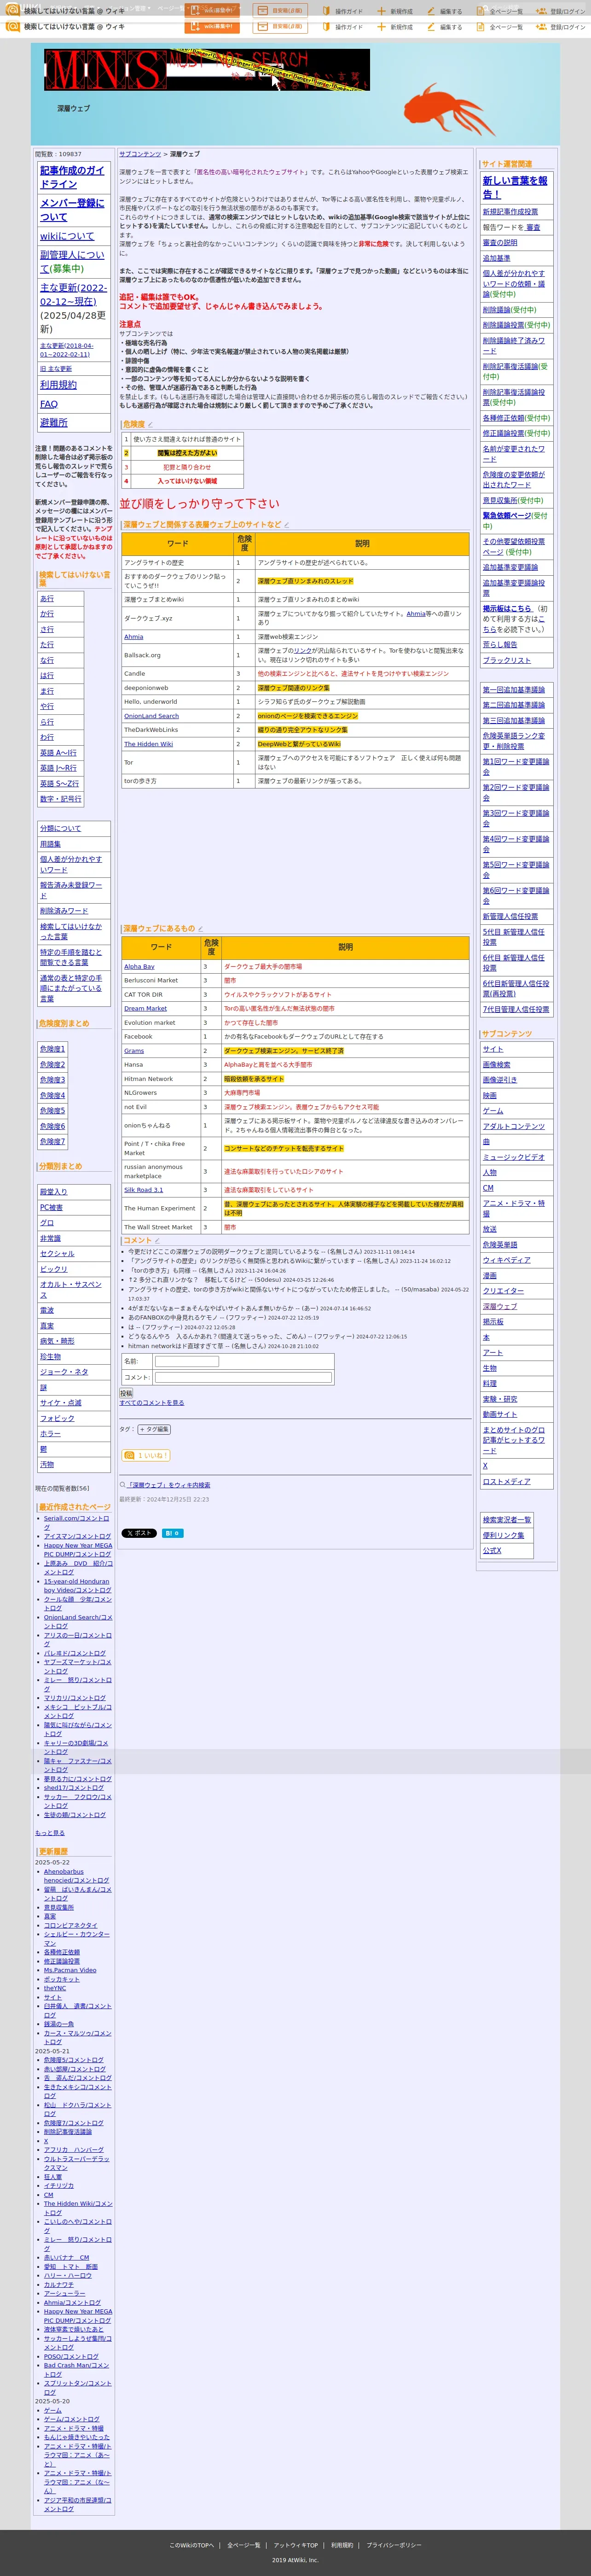Open the Grams table link
591x2576 pixels.
(x=134, y=1050)
